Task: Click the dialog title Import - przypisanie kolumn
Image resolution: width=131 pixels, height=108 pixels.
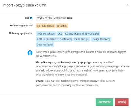Action: (x=24, y=5)
